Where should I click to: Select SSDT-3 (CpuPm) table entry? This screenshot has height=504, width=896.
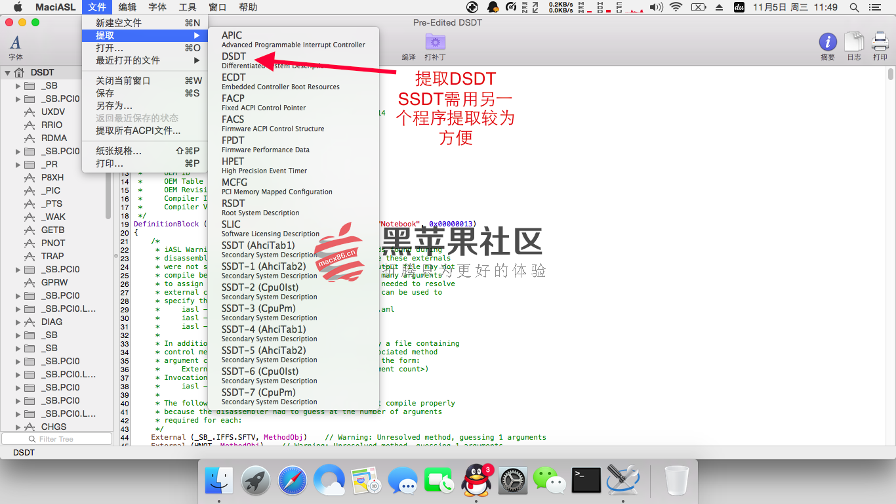tap(293, 312)
